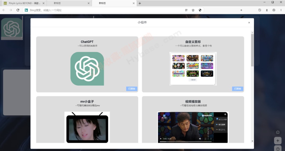Click the dialog scrollbar down arrow
The width and height of the screenshot is (285, 151).
tap(252, 141)
